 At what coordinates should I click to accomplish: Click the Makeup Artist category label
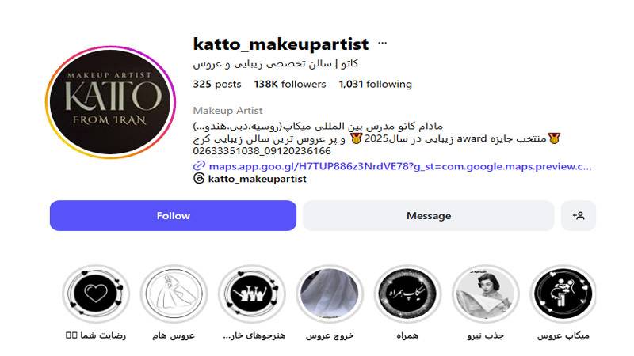point(227,111)
